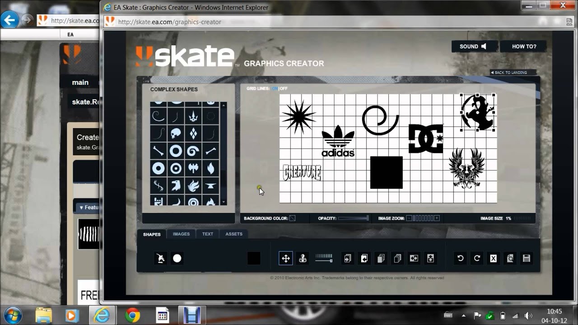Open the black shape color swatch
The height and width of the screenshot is (325, 578).
254,258
